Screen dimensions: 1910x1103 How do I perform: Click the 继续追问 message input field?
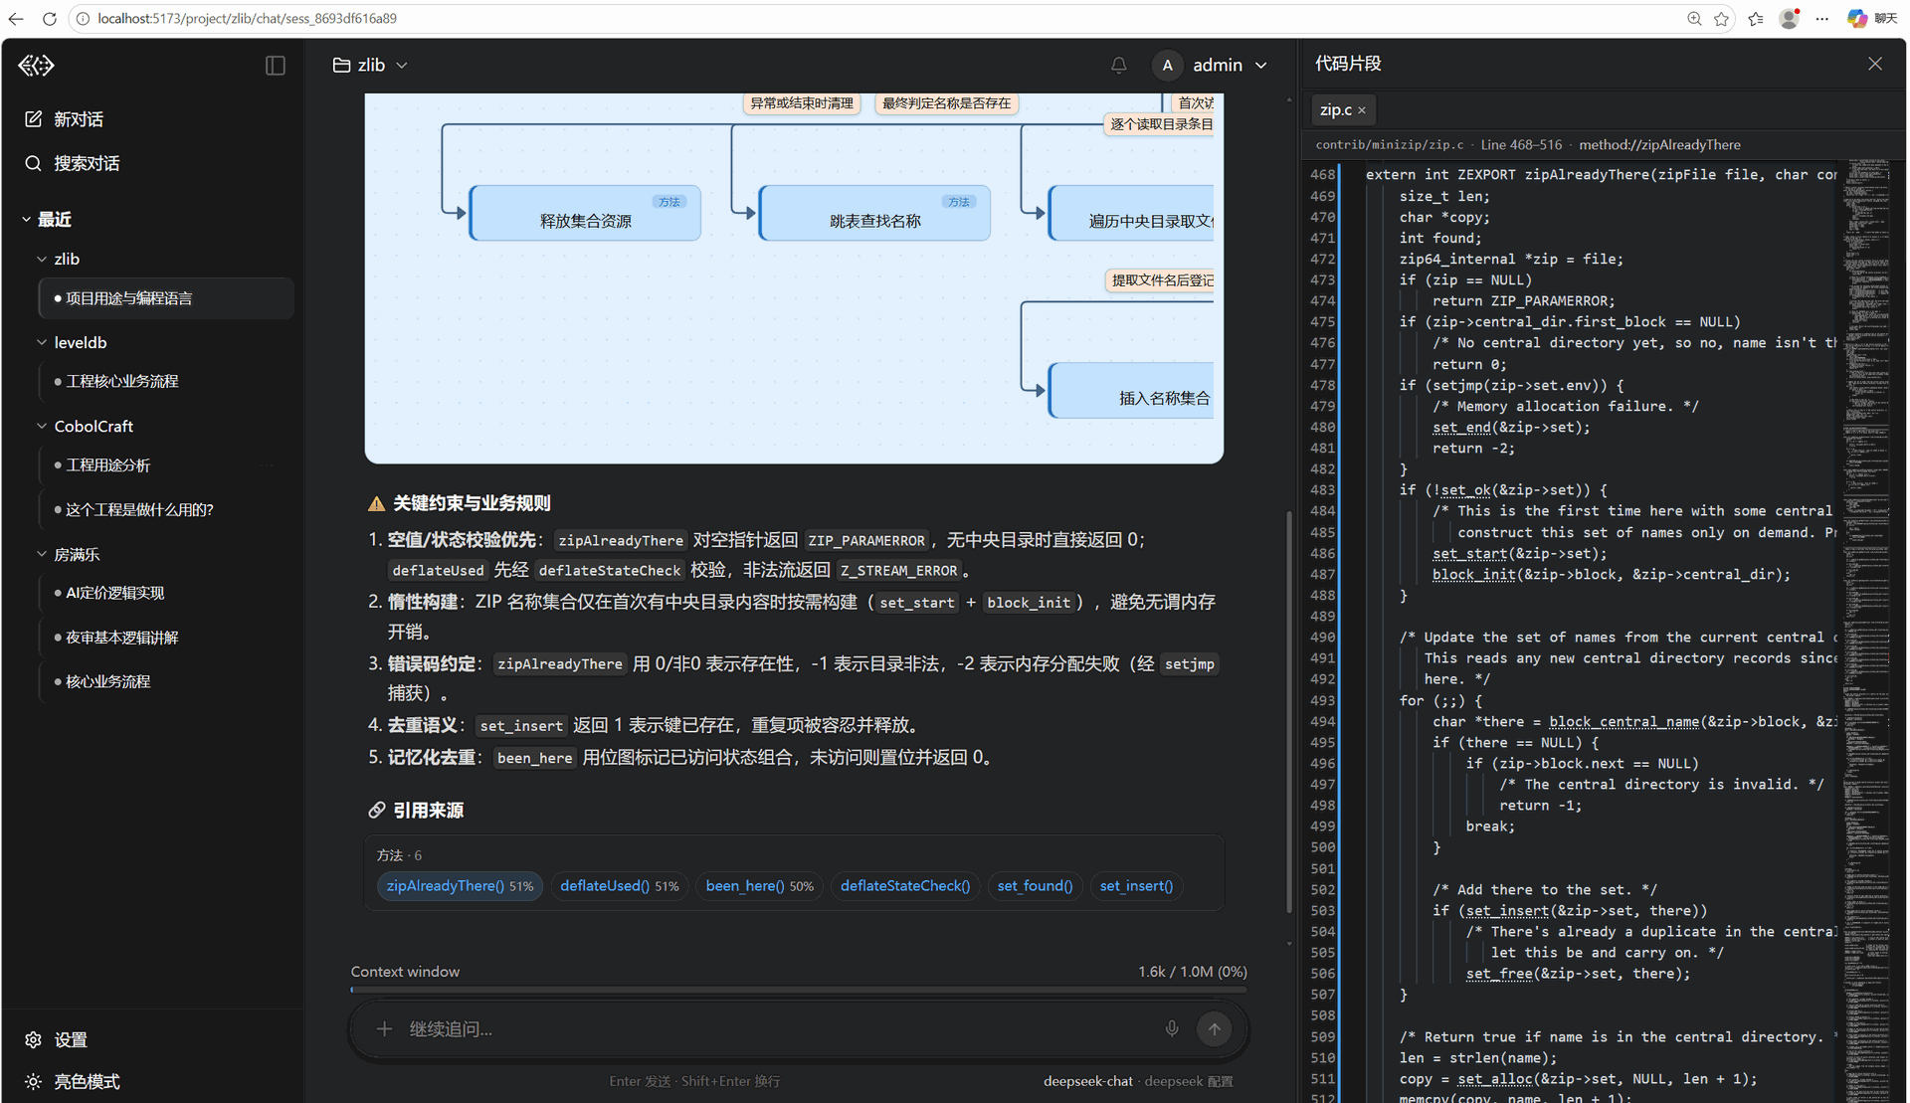776,1029
